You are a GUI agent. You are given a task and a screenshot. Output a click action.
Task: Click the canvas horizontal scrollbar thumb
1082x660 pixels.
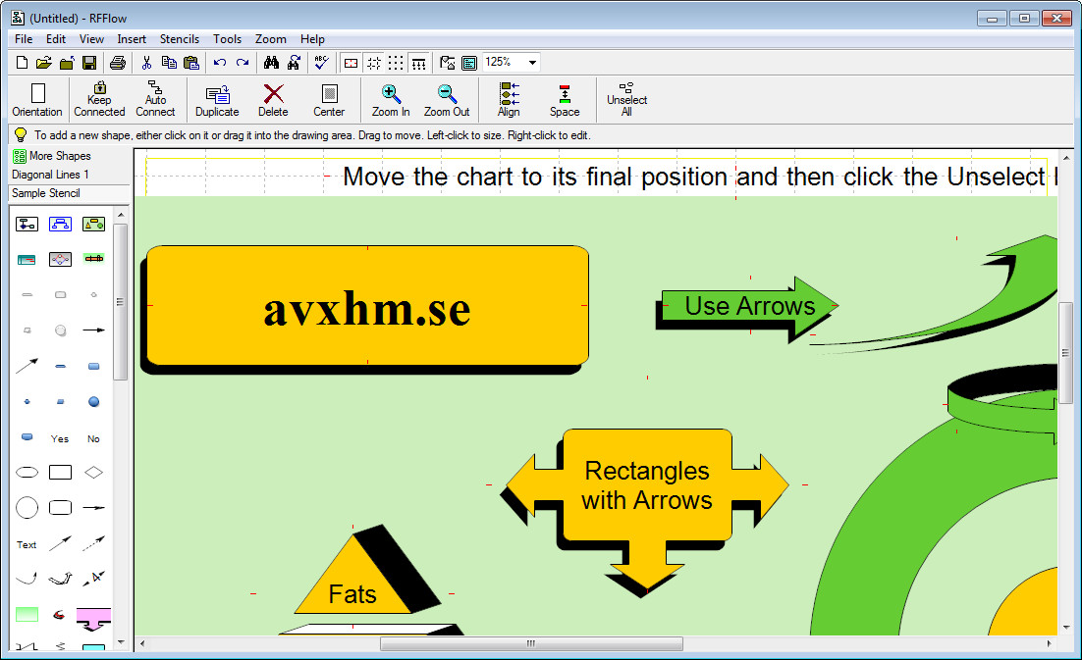click(x=531, y=643)
